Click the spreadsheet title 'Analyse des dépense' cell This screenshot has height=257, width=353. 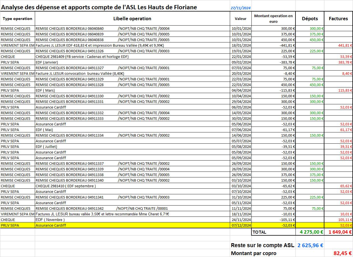click(99, 7)
